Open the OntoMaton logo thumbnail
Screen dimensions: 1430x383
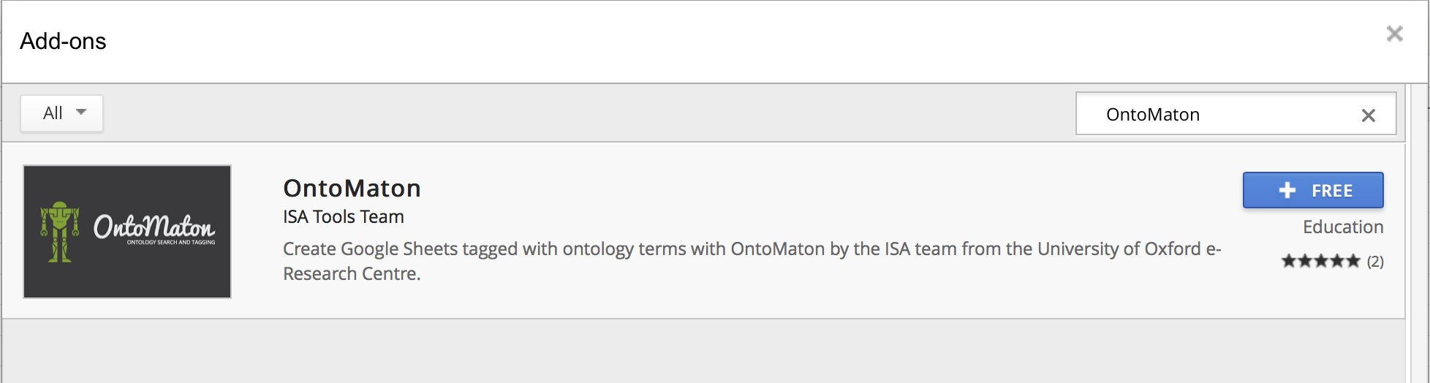[127, 232]
